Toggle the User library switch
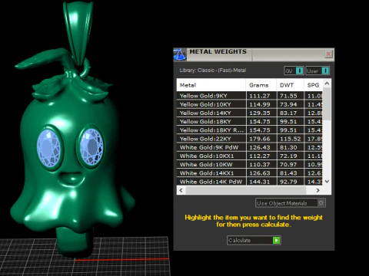Screen dimensions: 369x276 coord(317,71)
